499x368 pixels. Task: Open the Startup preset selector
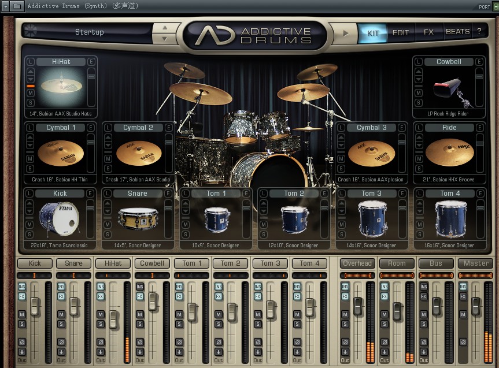pyautogui.click(x=89, y=32)
